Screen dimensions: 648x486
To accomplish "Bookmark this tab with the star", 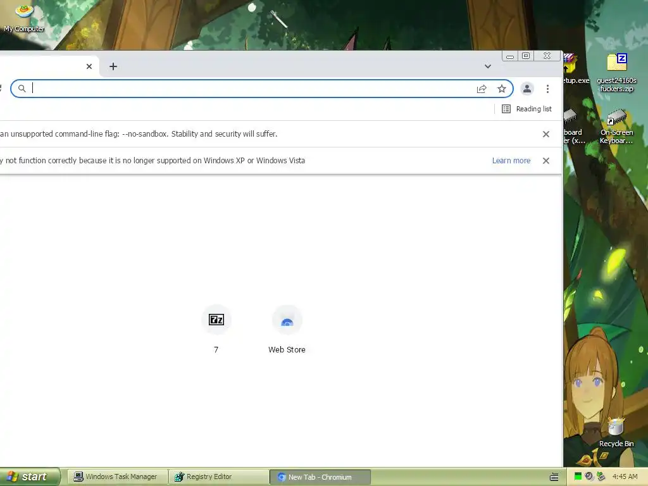I will [502, 89].
